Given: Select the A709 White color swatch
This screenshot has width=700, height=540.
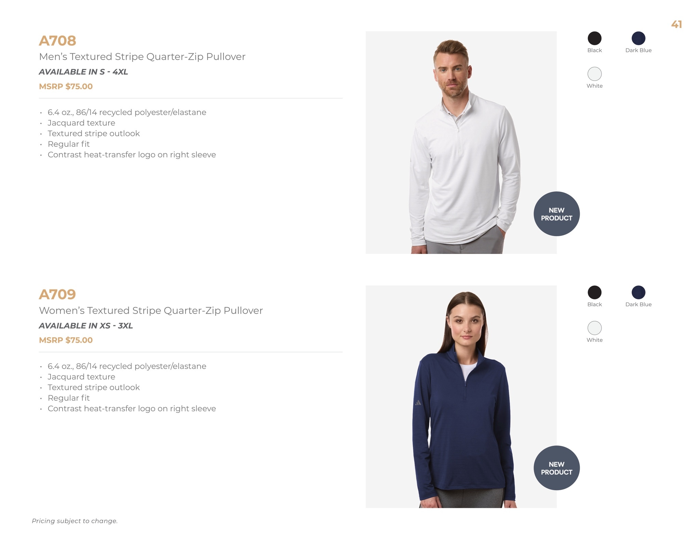Looking at the screenshot, I should pyautogui.click(x=594, y=328).
